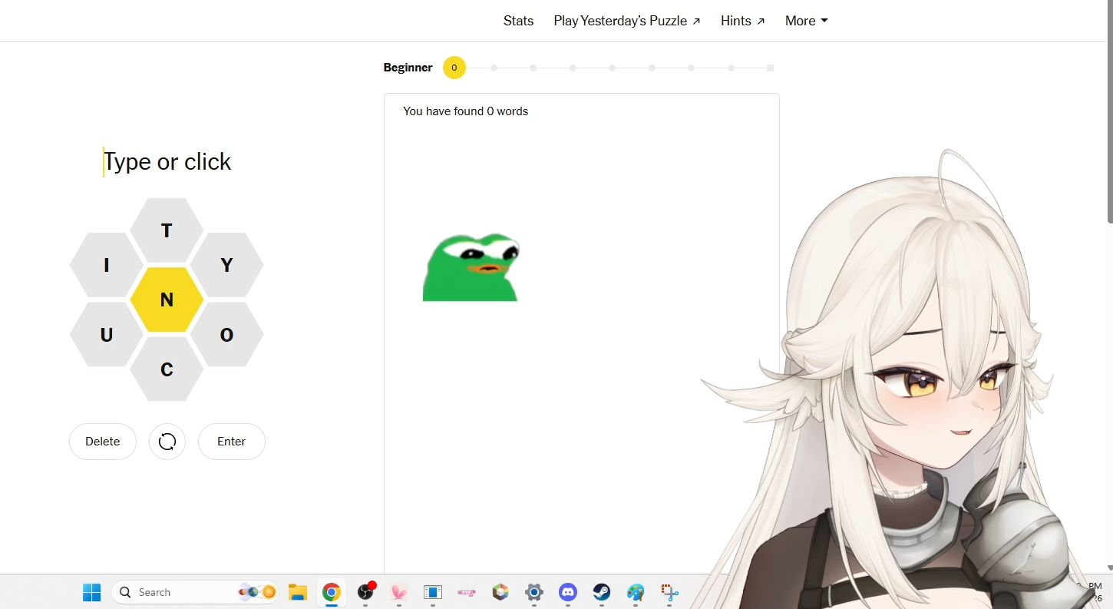1113x609 pixels.
Task: Pick the Y hexagon letter
Action: (x=226, y=265)
